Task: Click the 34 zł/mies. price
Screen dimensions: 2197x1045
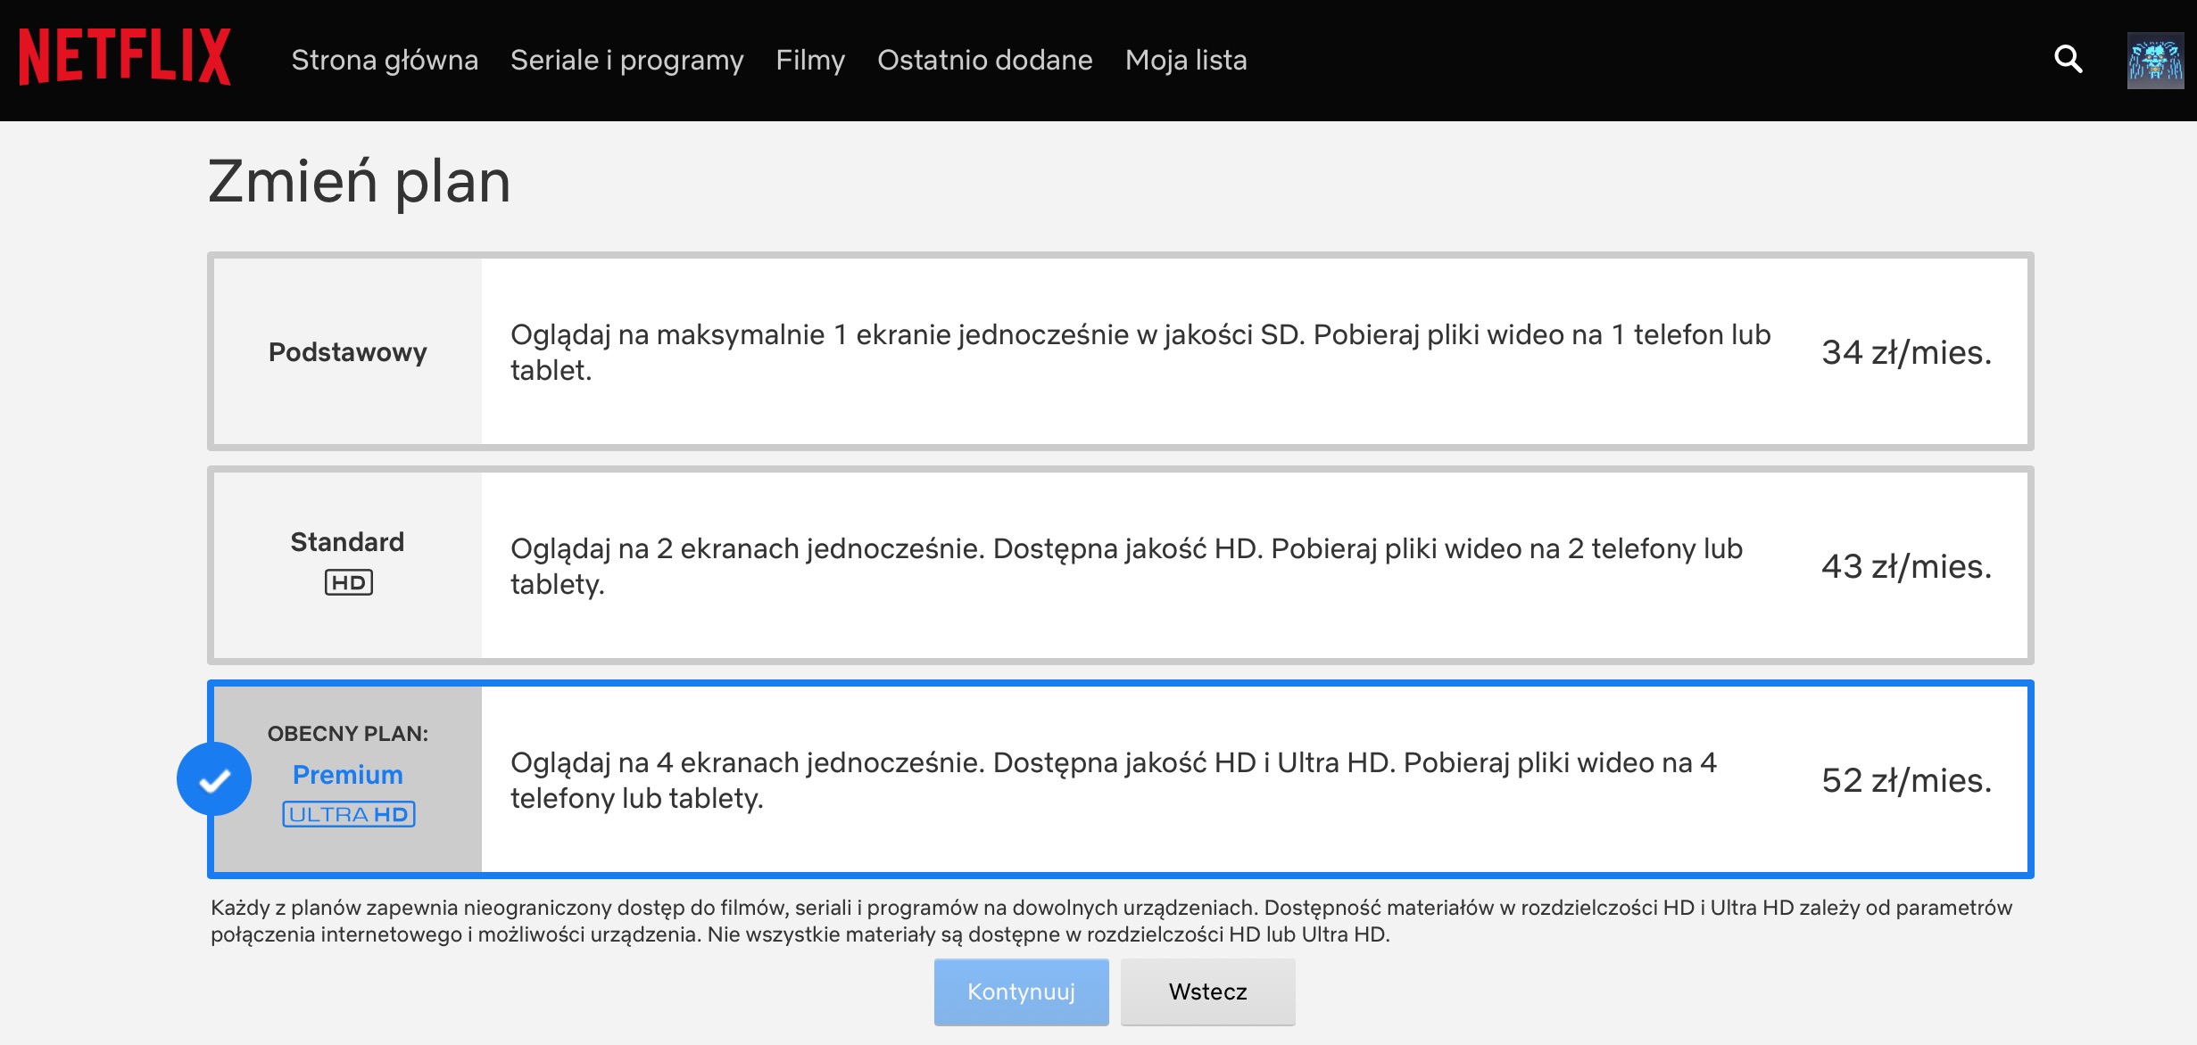Action: [x=1906, y=352]
